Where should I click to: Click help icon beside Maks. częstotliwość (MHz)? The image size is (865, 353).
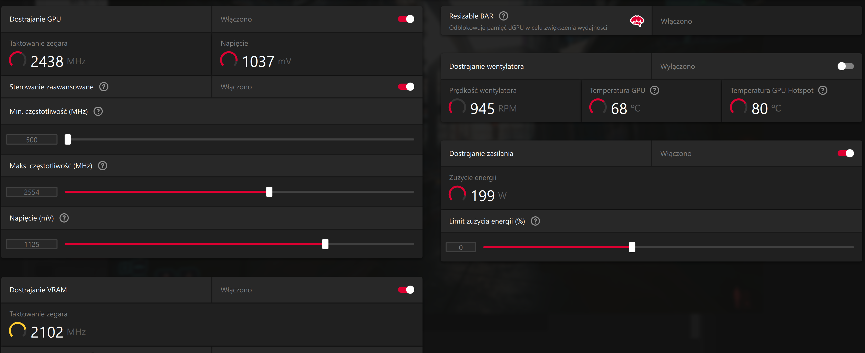point(102,166)
